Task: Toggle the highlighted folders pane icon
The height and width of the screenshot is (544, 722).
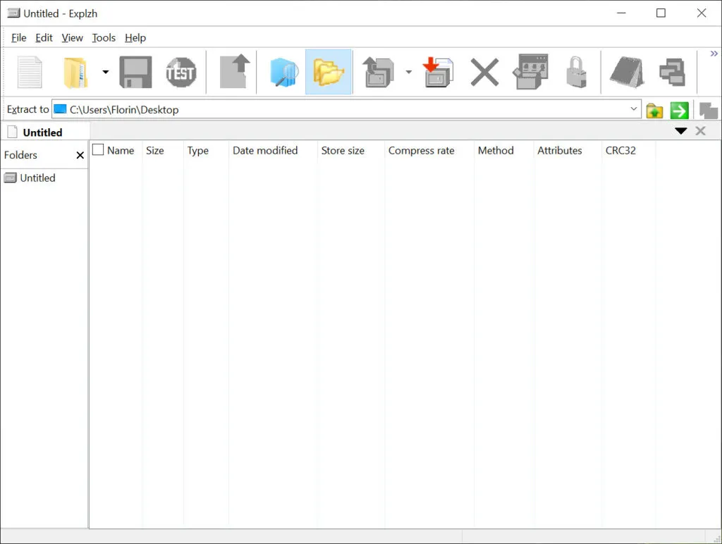Action: coord(329,72)
